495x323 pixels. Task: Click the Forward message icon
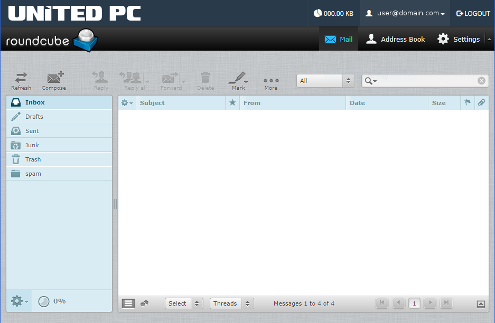point(170,79)
